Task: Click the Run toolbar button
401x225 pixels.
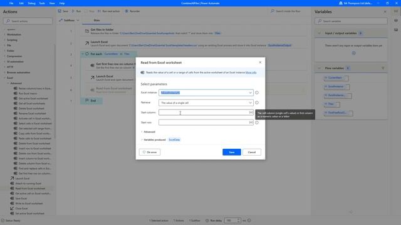Action: click(x=76, y=11)
